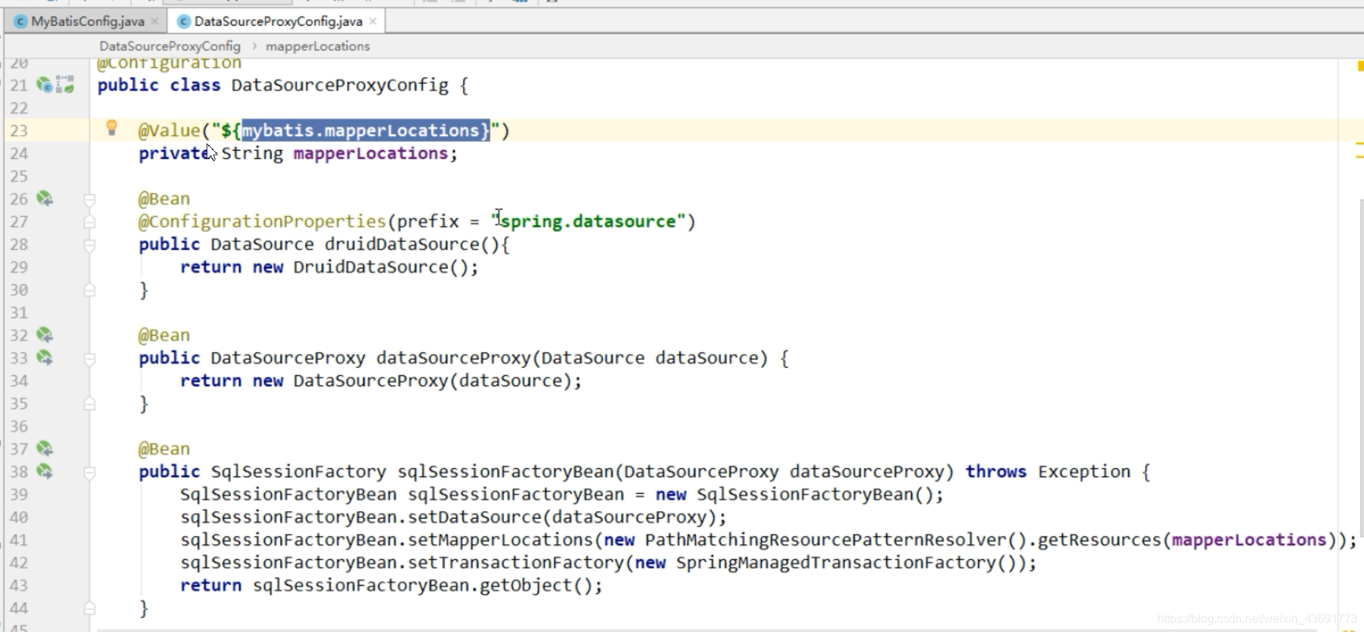Image resolution: width=1364 pixels, height=632 pixels.
Task: Click the highlighted mybatis.mapperLocations text
Action: point(365,131)
